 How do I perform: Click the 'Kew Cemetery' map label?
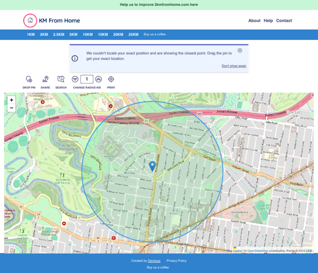click(239, 212)
